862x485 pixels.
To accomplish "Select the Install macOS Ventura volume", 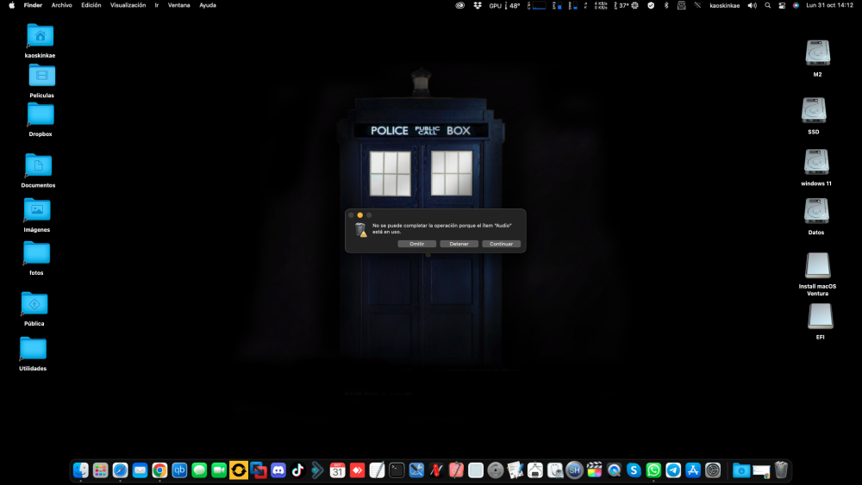I will [817, 266].
